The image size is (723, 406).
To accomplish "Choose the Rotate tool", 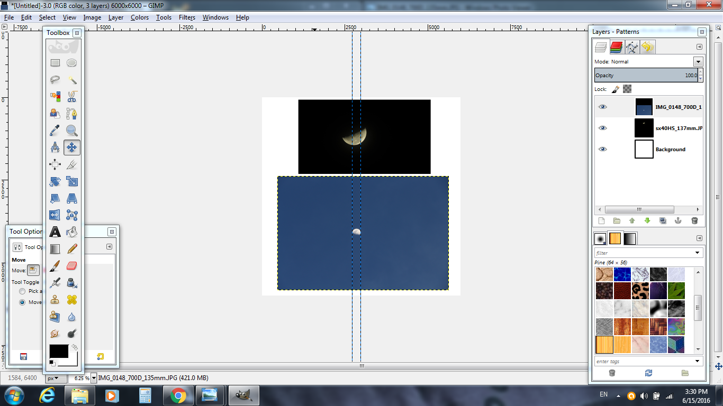I will coord(55,181).
